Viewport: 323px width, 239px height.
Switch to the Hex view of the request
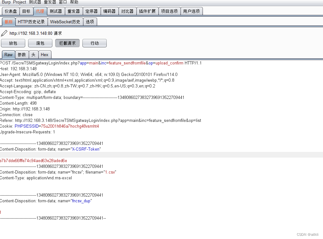click(x=45, y=55)
